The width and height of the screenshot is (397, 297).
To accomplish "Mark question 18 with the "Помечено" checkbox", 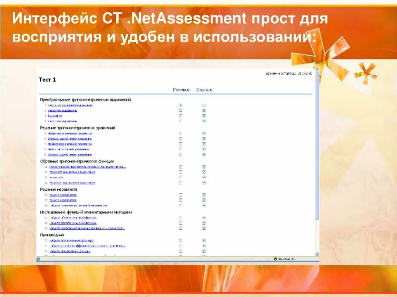I will (x=181, y=223).
